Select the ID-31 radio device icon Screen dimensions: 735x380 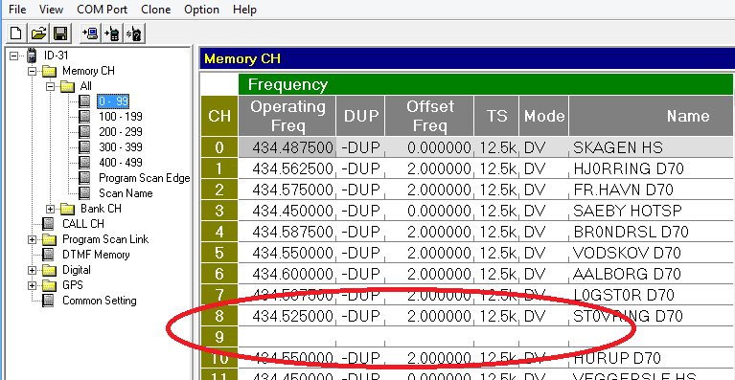click(x=32, y=56)
